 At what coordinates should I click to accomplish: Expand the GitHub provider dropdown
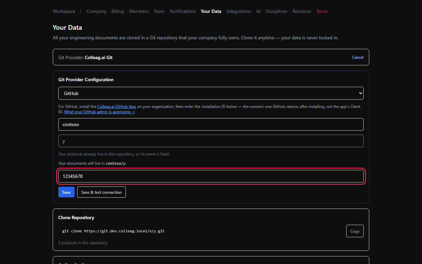(x=211, y=93)
